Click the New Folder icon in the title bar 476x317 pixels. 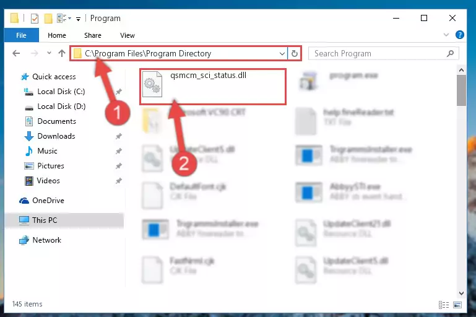pyautogui.click(x=48, y=19)
